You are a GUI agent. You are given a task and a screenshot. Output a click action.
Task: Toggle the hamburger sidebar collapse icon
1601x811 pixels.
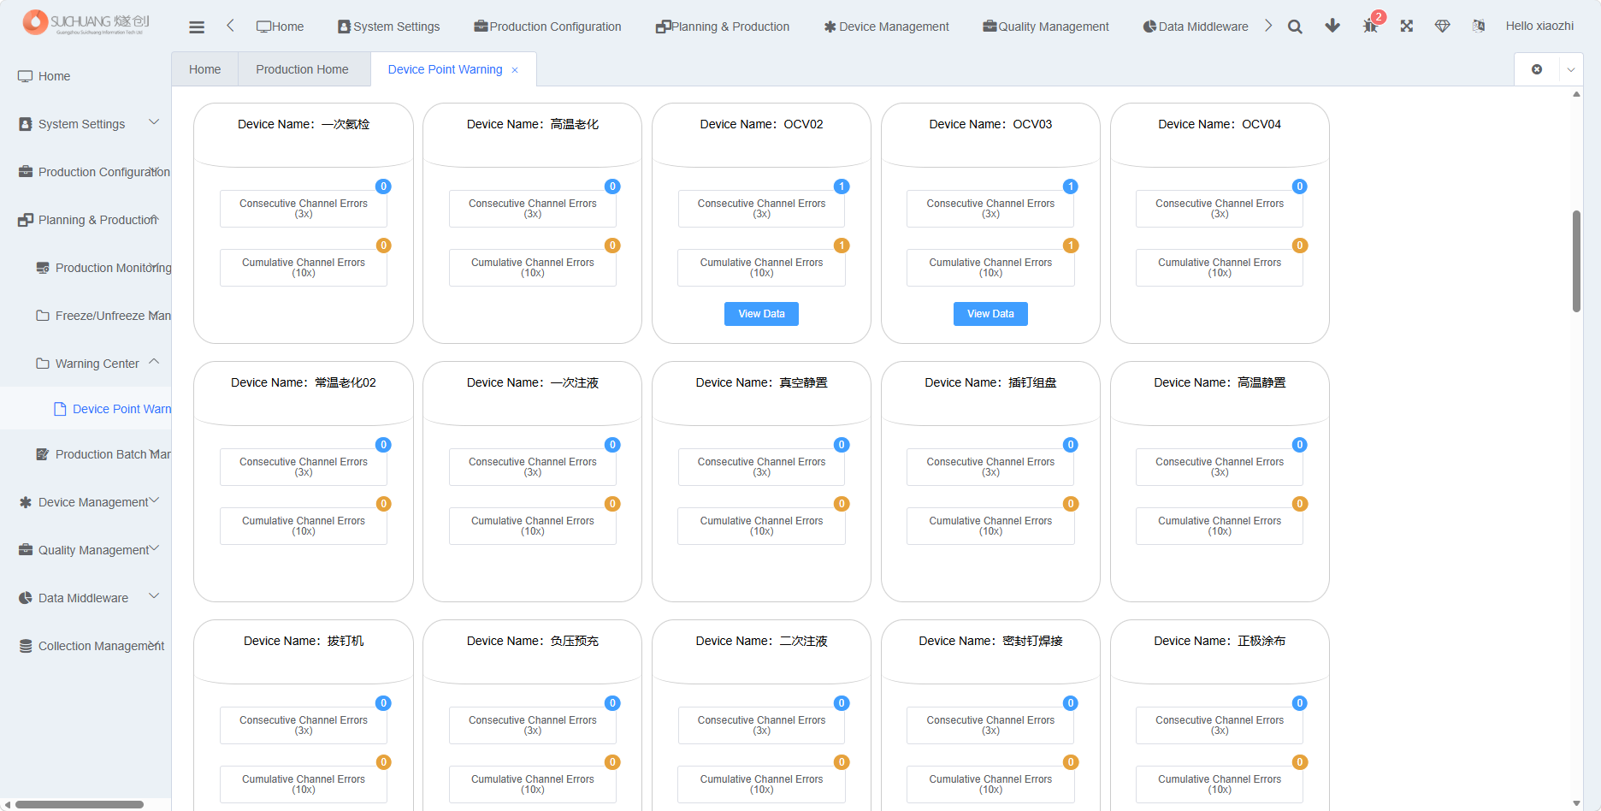pyautogui.click(x=197, y=27)
